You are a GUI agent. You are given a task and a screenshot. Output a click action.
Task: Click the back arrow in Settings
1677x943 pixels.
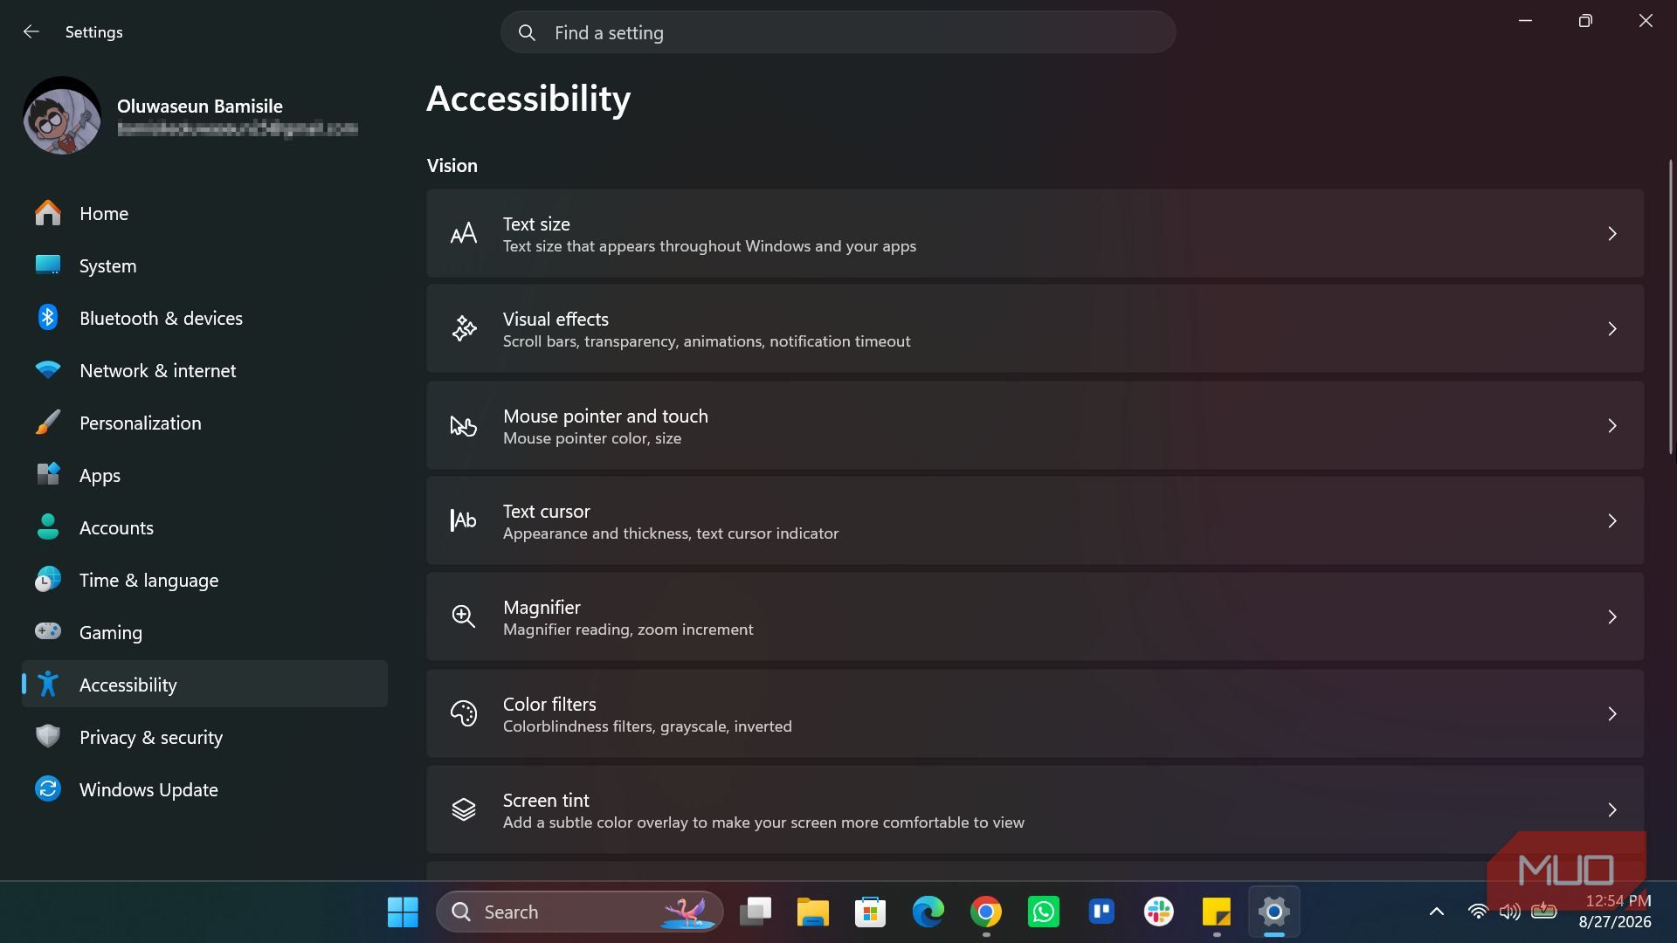click(31, 32)
